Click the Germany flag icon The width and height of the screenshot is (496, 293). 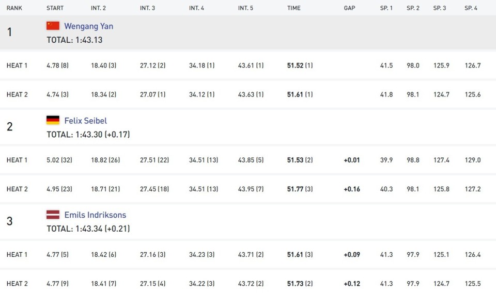click(x=53, y=120)
